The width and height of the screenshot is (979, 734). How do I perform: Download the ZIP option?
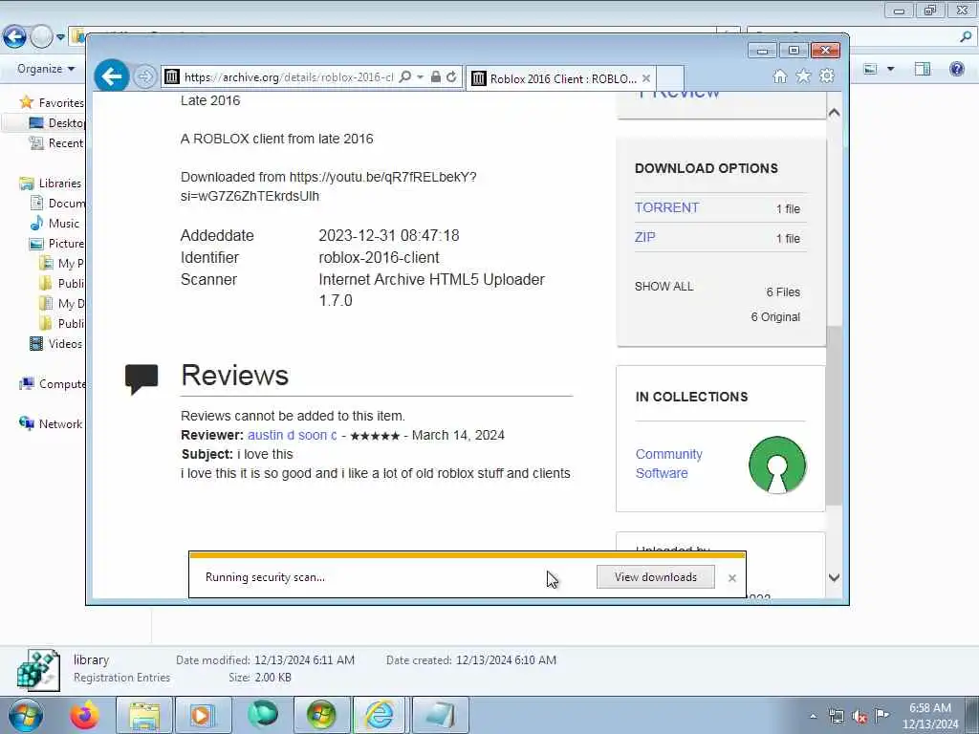(645, 237)
